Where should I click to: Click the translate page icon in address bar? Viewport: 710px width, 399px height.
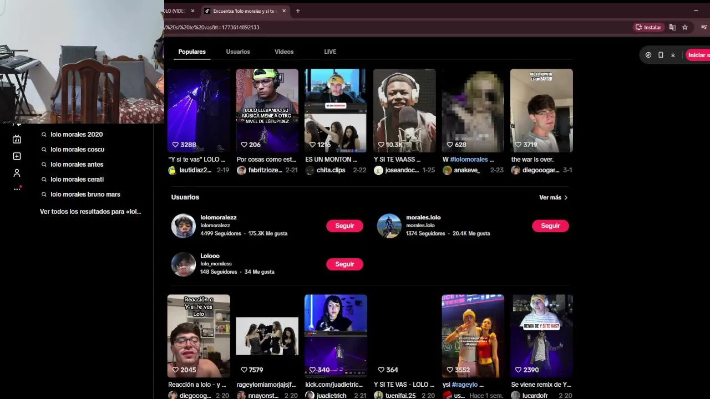click(x=672, y=27)
